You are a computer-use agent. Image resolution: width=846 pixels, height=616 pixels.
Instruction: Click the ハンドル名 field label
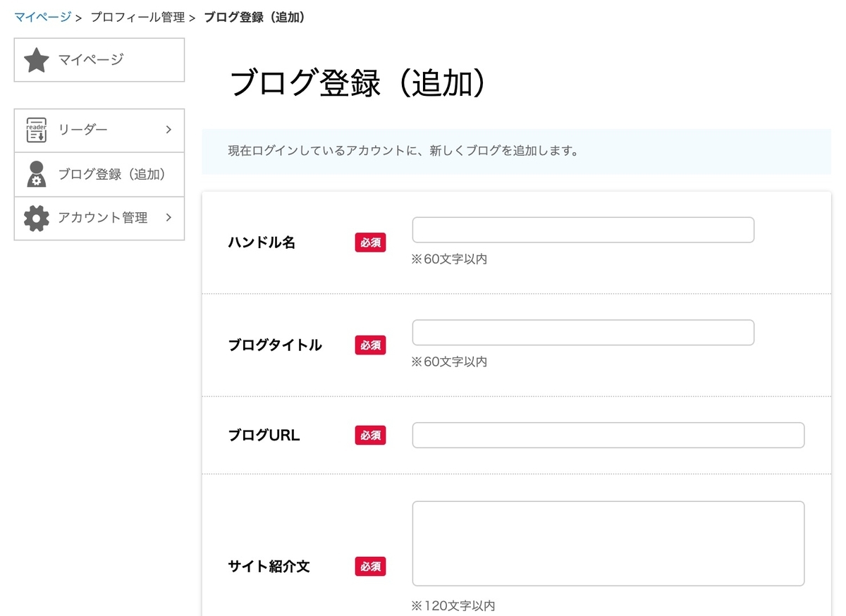pyautogui.click(x=262, y=242)
